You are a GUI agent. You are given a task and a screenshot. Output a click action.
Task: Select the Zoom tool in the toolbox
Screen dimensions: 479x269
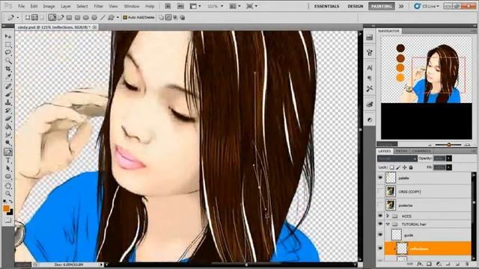pos(8,194)
